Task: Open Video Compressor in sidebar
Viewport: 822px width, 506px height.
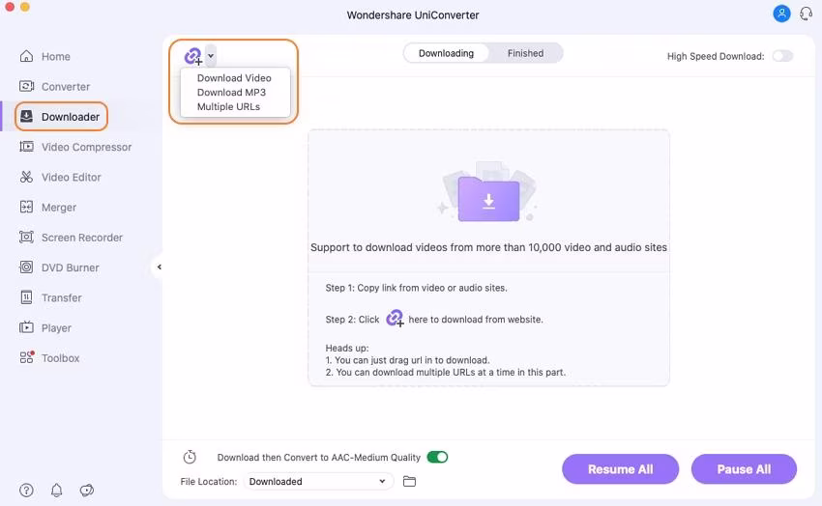Action: tap(86, 147)
